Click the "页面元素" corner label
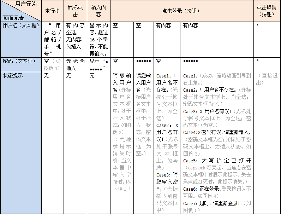281x214 pixels. click(x=13, y=18)
